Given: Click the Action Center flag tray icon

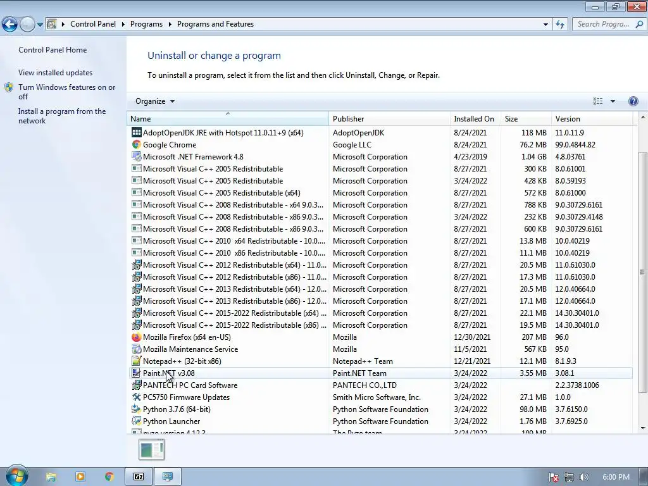Looking at the screenshot, I should (x=554, y=477).
